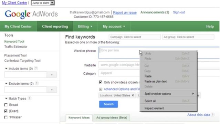This screenshot has height=124, width=220.
Task: Open the Contextual Targeting Tool
Action: [x=22, y=61]
